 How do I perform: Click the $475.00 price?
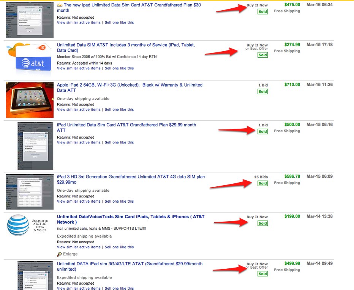point(292,5)
